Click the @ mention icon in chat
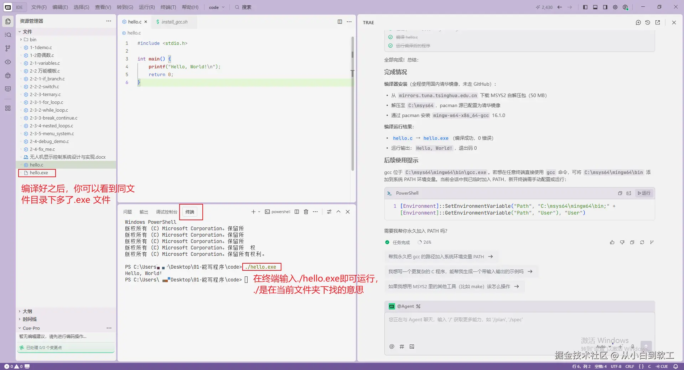This screenshot has width=684, height=370. click(392, 347)
